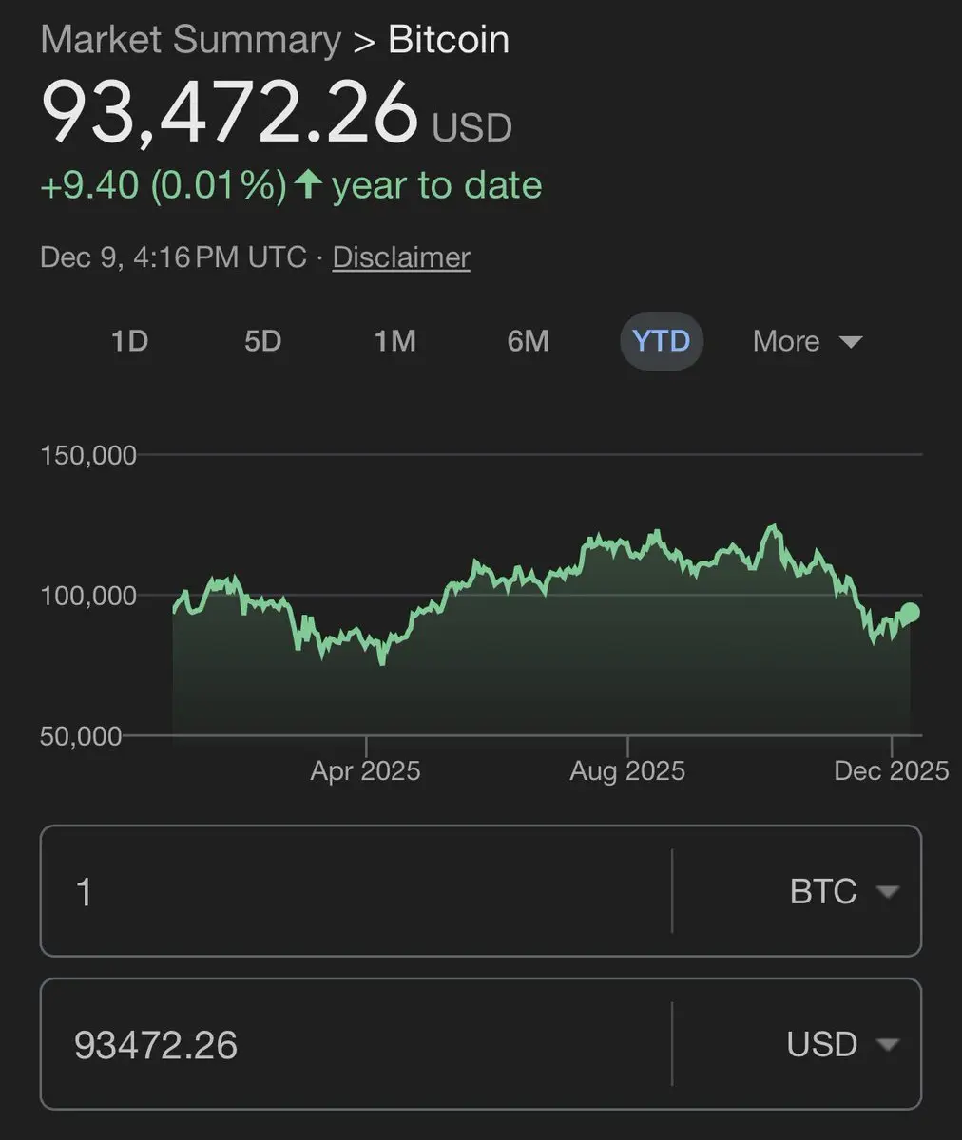Viewport: 962px width, 1140px height.
Task: Click the Aug 2025 axis marker
Action: [626, 769]
